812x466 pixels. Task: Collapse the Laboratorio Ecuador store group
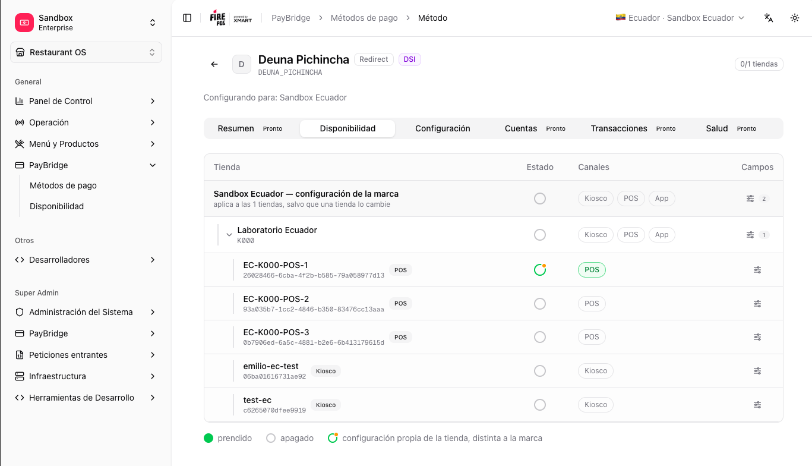229,235
